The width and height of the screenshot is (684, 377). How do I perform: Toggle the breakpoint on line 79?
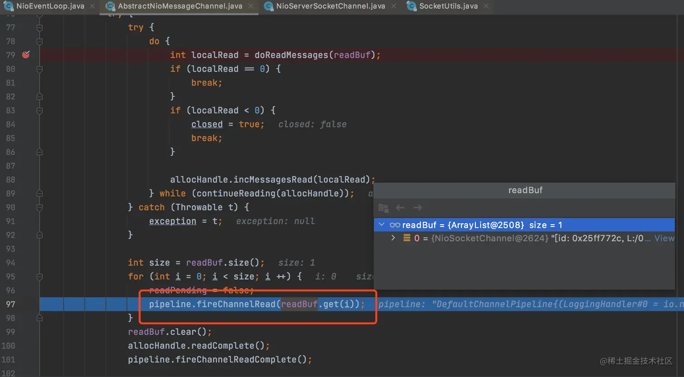(26, 55)
